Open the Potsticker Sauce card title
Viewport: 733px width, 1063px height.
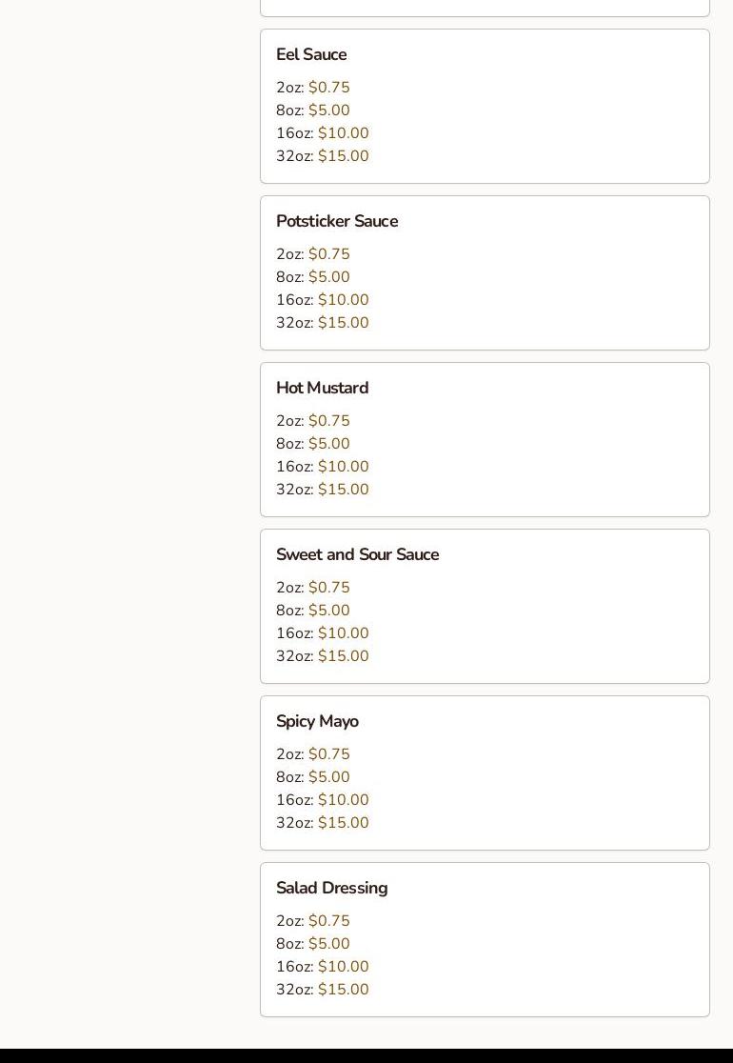click(337, 221)
